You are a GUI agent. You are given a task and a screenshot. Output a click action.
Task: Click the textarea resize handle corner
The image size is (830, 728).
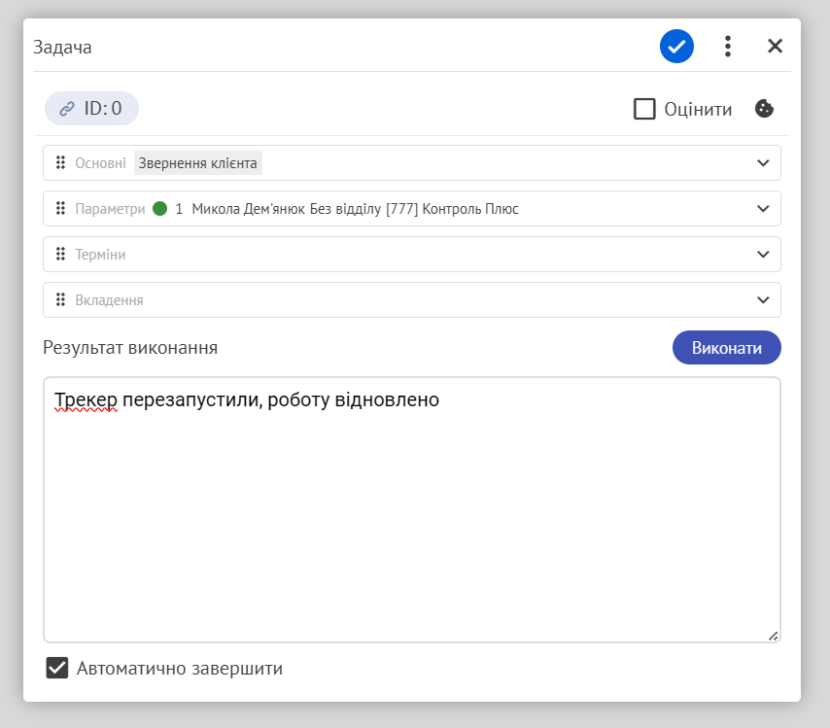[x=774, y=636]
